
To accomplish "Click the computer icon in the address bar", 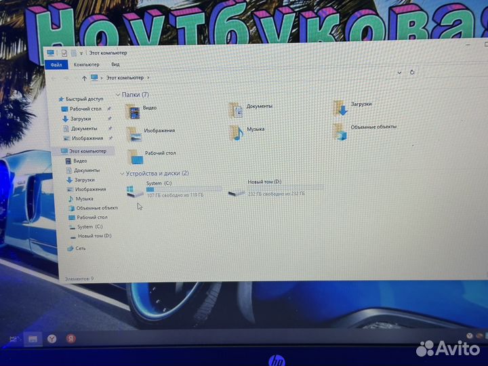I will tap(94, 77).
